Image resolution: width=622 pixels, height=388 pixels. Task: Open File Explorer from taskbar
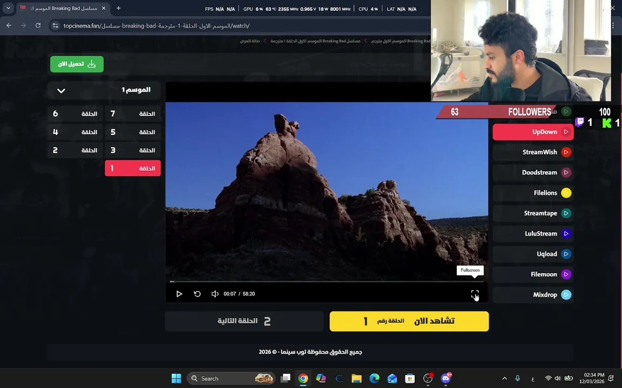356,378
